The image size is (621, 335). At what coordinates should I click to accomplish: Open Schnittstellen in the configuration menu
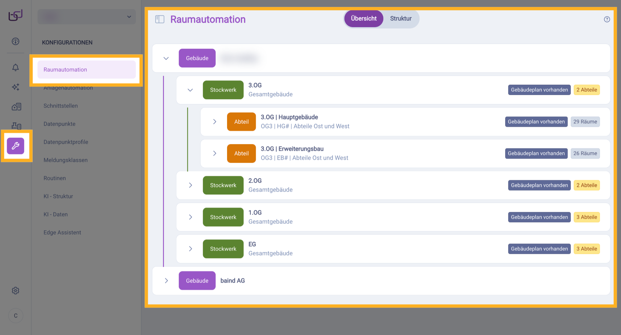[x=60, y=106]
